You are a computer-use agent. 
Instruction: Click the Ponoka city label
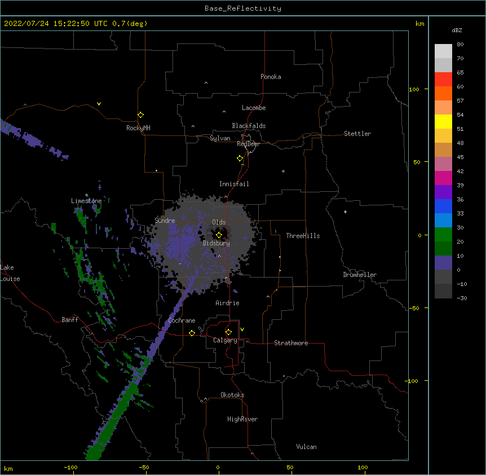[x=271, y=77]
